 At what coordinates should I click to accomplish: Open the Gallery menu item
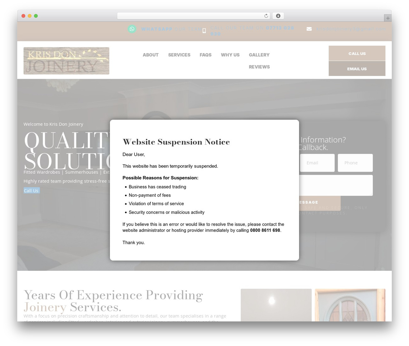coord(259,55)
